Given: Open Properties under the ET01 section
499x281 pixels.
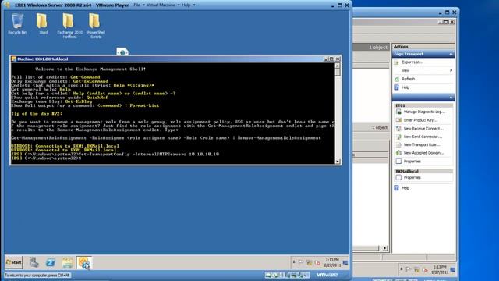Looking at the screenshot, I should pyautogui.click(x=412, y=162).
